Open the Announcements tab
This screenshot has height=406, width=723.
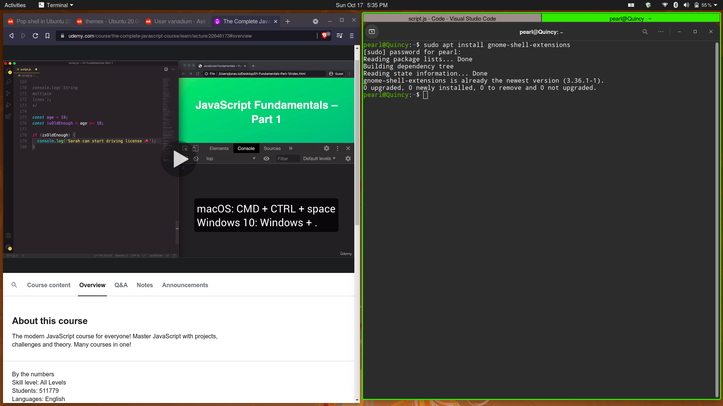[185, 285]
